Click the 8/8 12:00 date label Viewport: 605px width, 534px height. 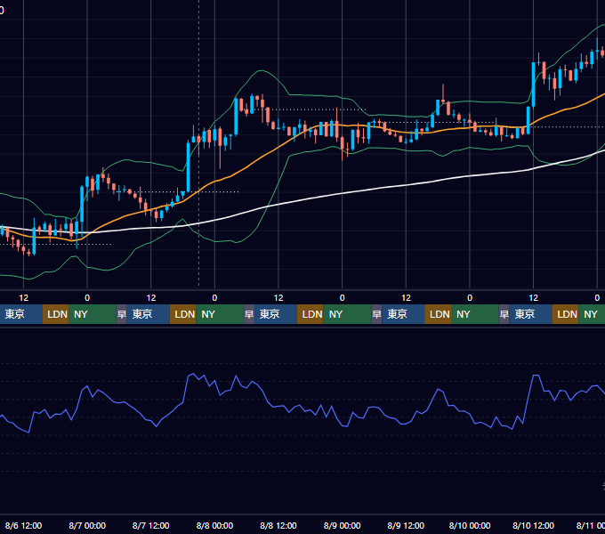(278, 525)
